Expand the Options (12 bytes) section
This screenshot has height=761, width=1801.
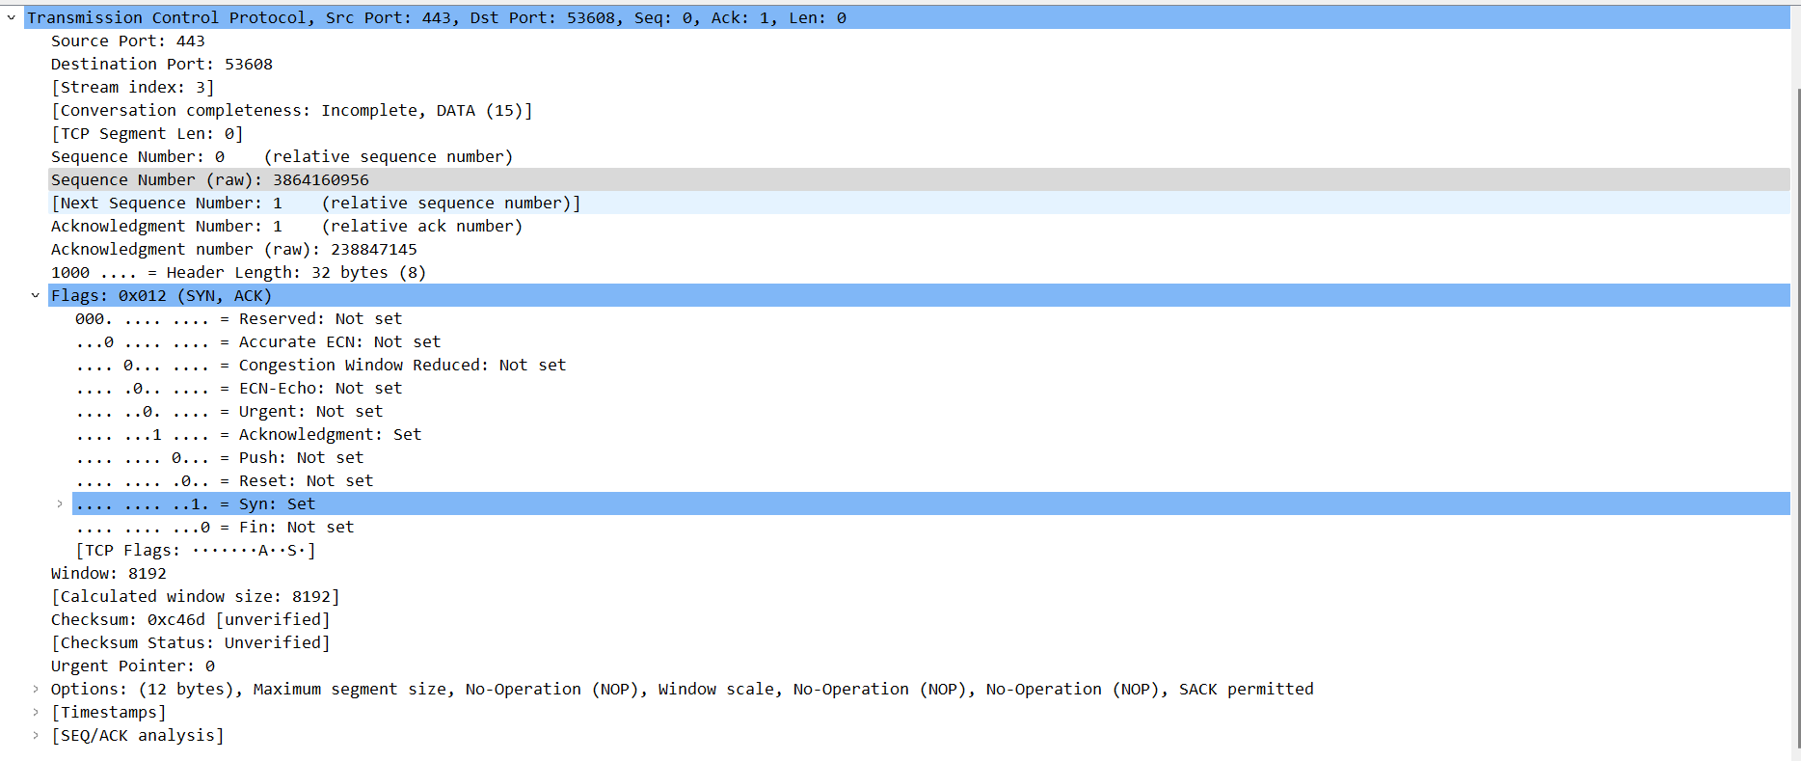pos(36,689)
